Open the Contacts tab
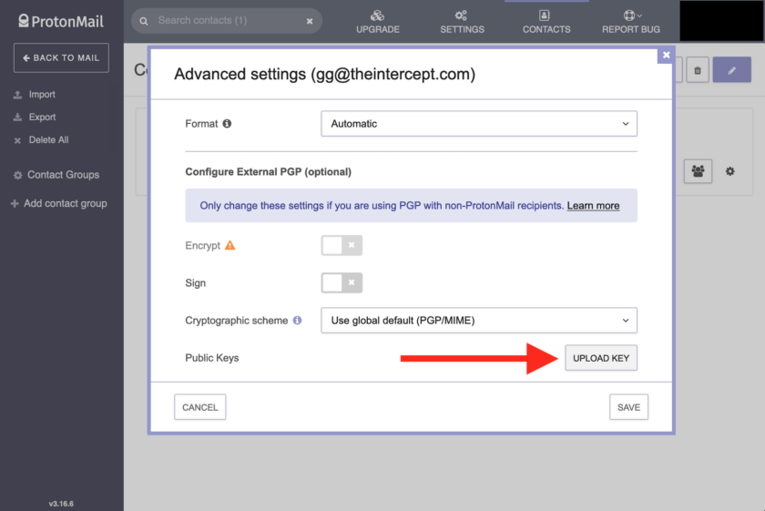 pyautogui.click(x=546, y=22)
